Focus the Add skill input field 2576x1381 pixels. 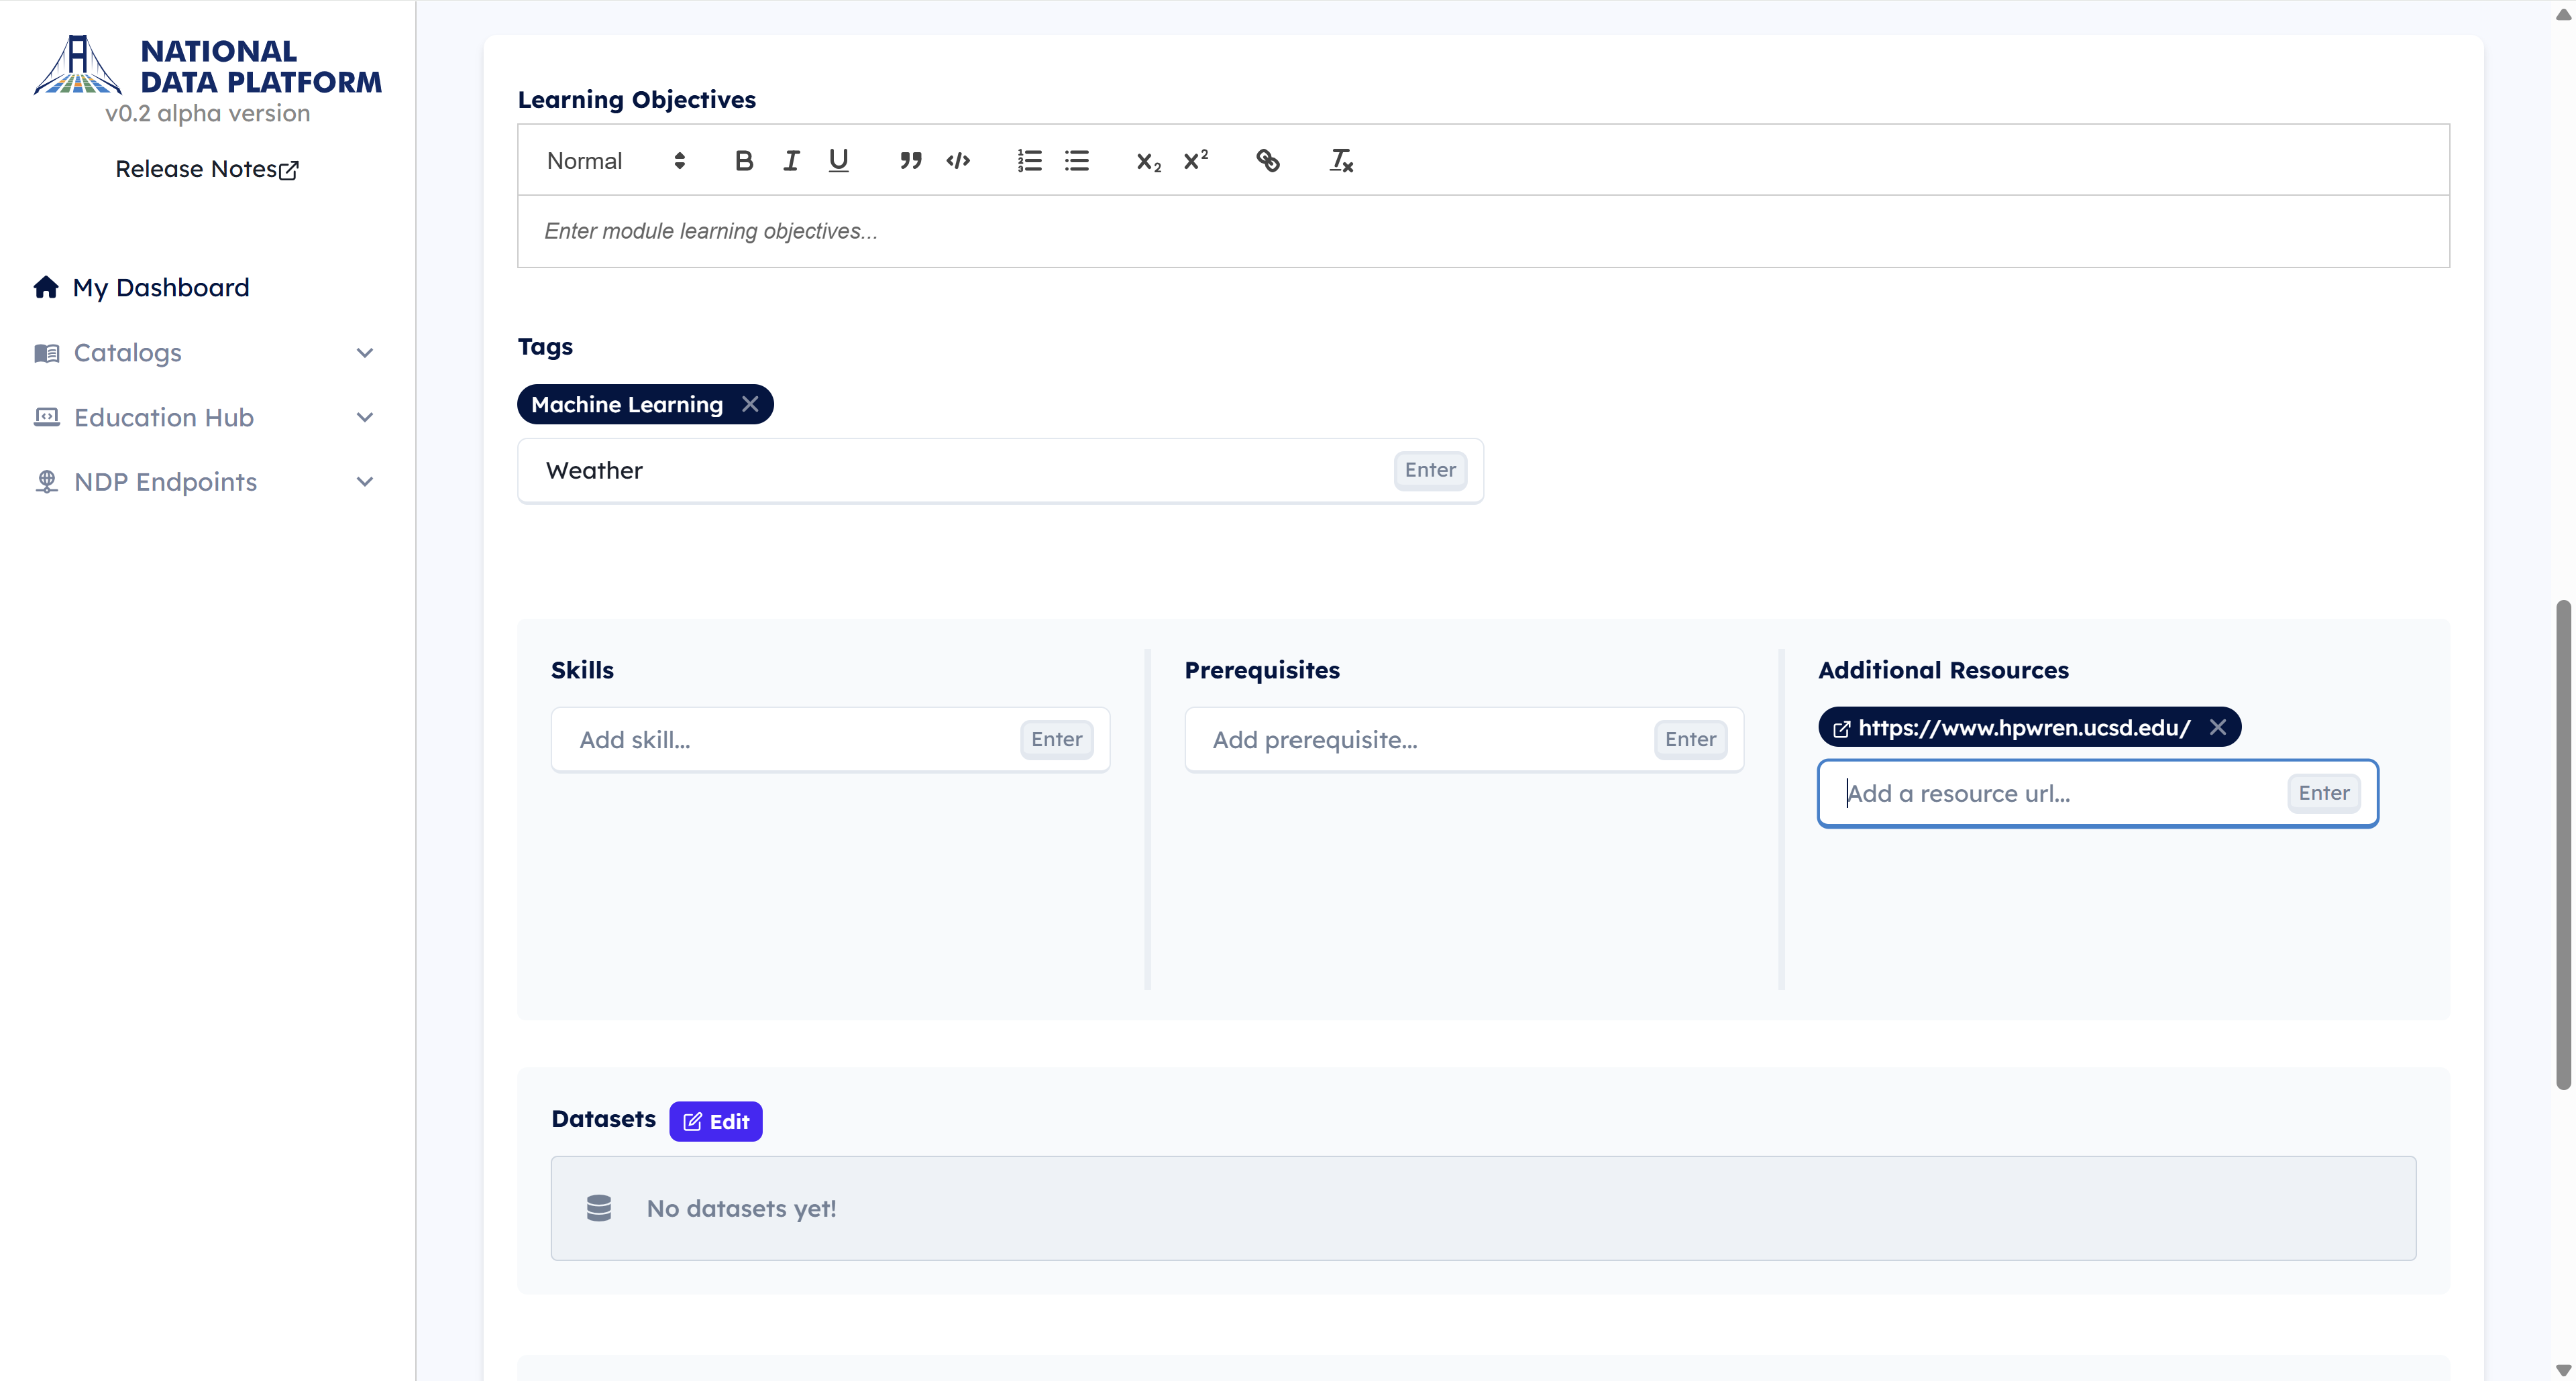(790, 739)
